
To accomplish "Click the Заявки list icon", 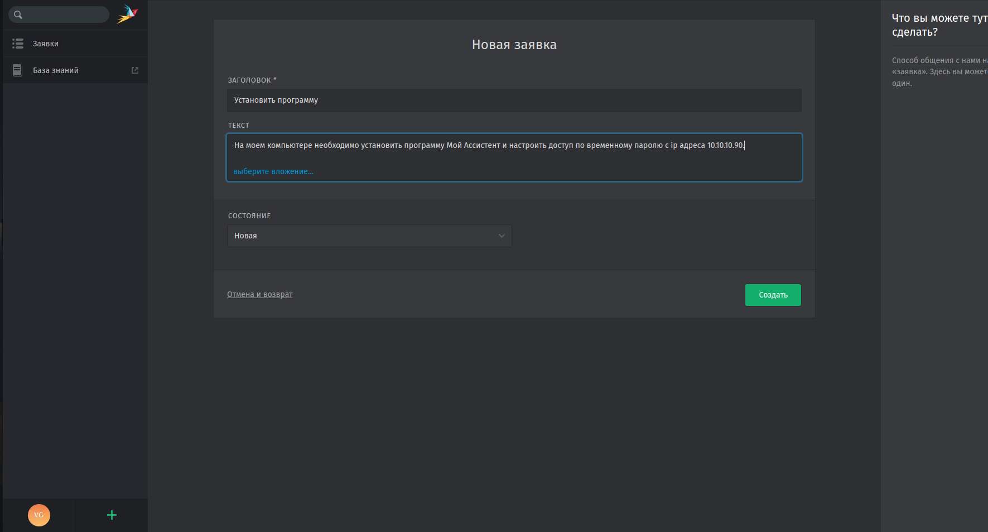I will click(x=18, y=44).
